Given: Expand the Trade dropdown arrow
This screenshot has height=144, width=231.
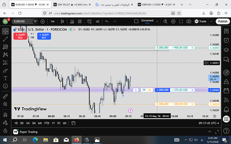Looking at the screenshot, I should (211, 21).
